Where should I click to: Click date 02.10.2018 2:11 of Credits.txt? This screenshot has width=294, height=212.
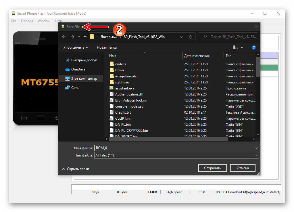click(195, 112)
